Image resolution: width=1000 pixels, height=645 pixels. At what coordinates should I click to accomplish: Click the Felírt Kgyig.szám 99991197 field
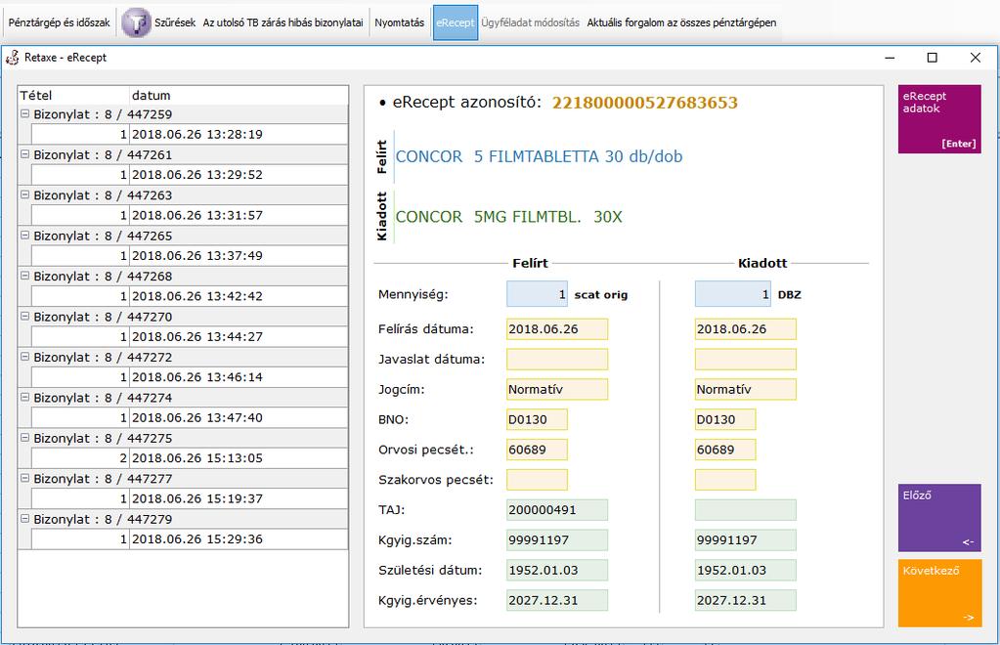(x=557, y=539)
